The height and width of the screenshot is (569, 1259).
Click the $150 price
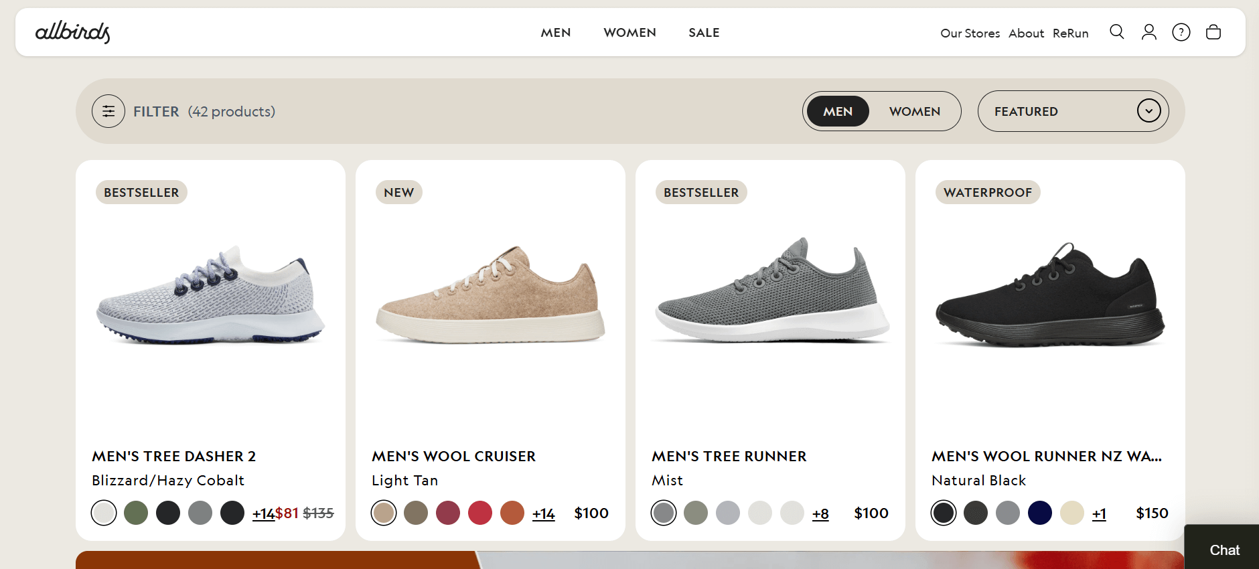(1152, 513)
